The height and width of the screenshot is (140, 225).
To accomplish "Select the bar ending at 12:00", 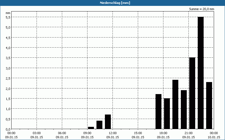I will pos(108,122).
